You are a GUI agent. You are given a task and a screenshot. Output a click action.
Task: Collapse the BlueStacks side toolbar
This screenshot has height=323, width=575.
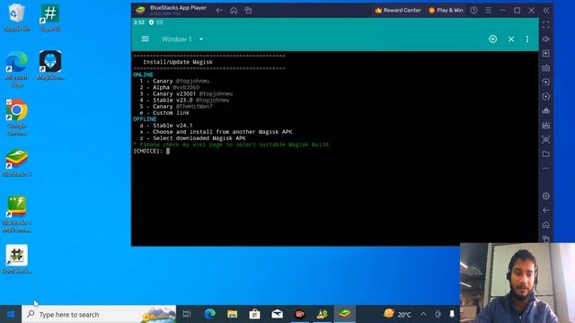click(x=546, y=10)
